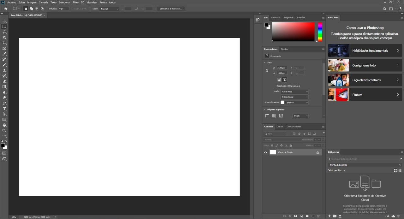Delete layer with trash icon
Viewport: 404px width, 219px height.
coord(318,216)
